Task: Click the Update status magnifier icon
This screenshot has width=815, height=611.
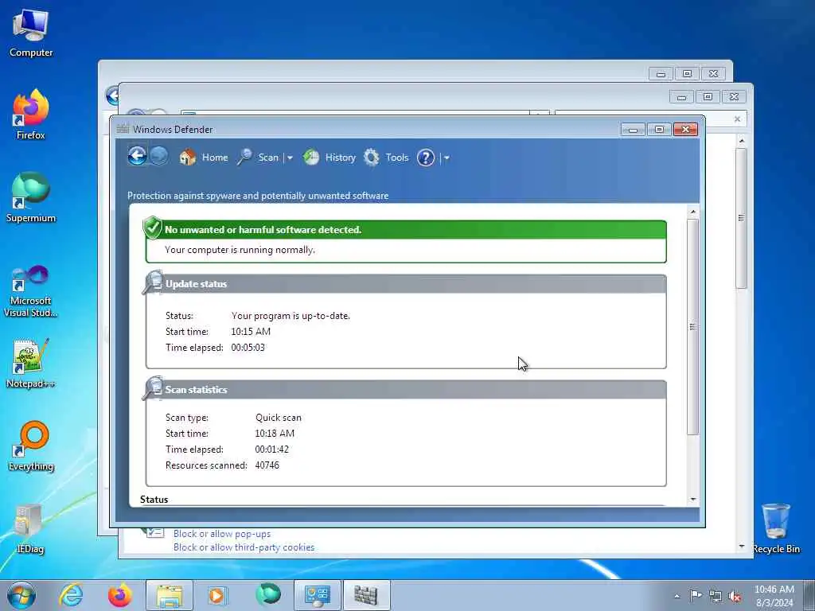Action: pos(152,283)
